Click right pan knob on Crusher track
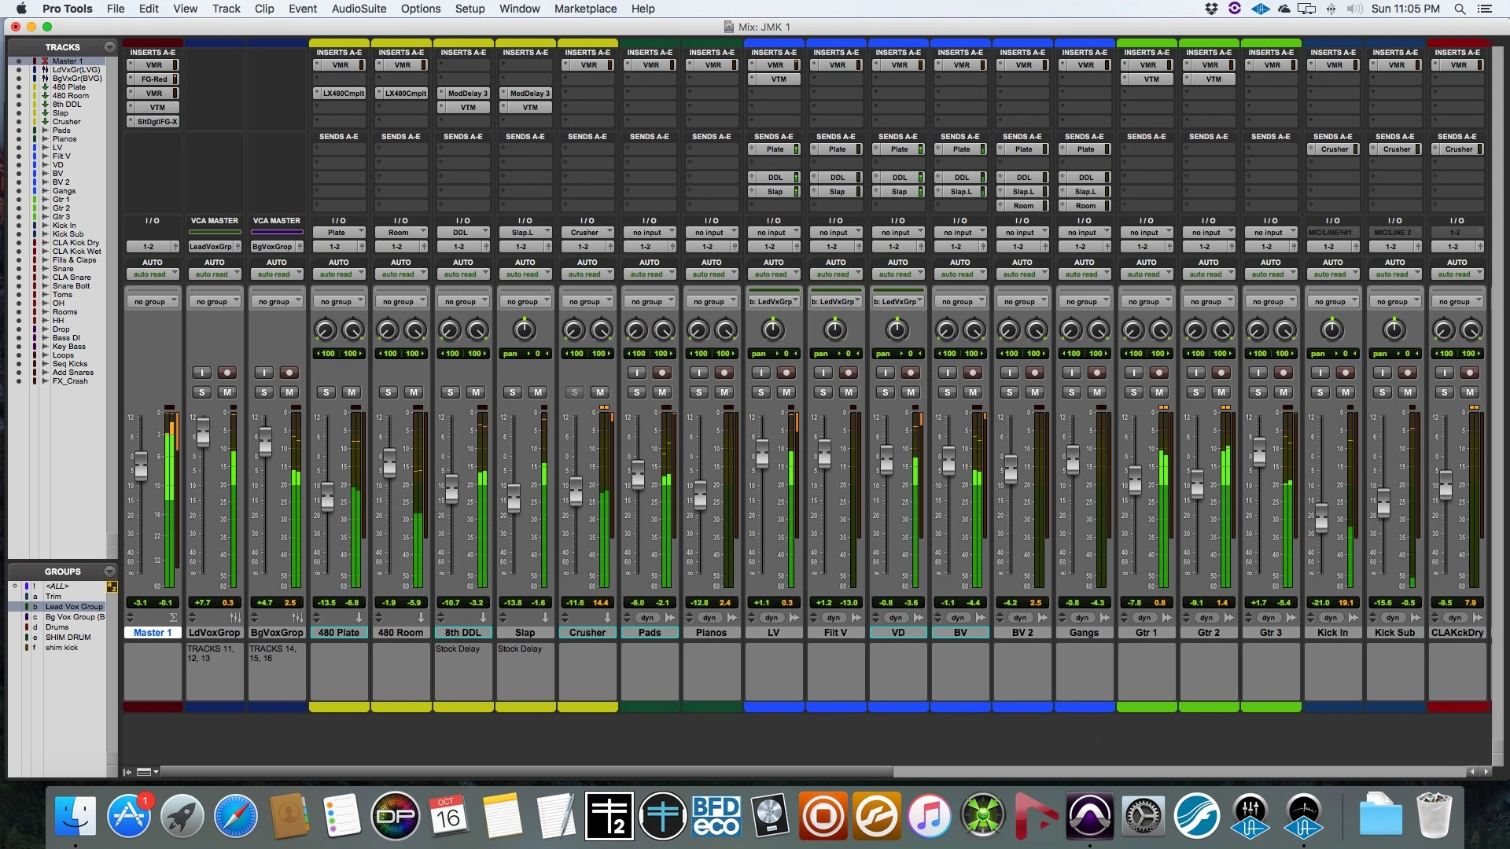The width and height of the screenshot is (1510, 849). pyautogui.click(x=601, y=330)
